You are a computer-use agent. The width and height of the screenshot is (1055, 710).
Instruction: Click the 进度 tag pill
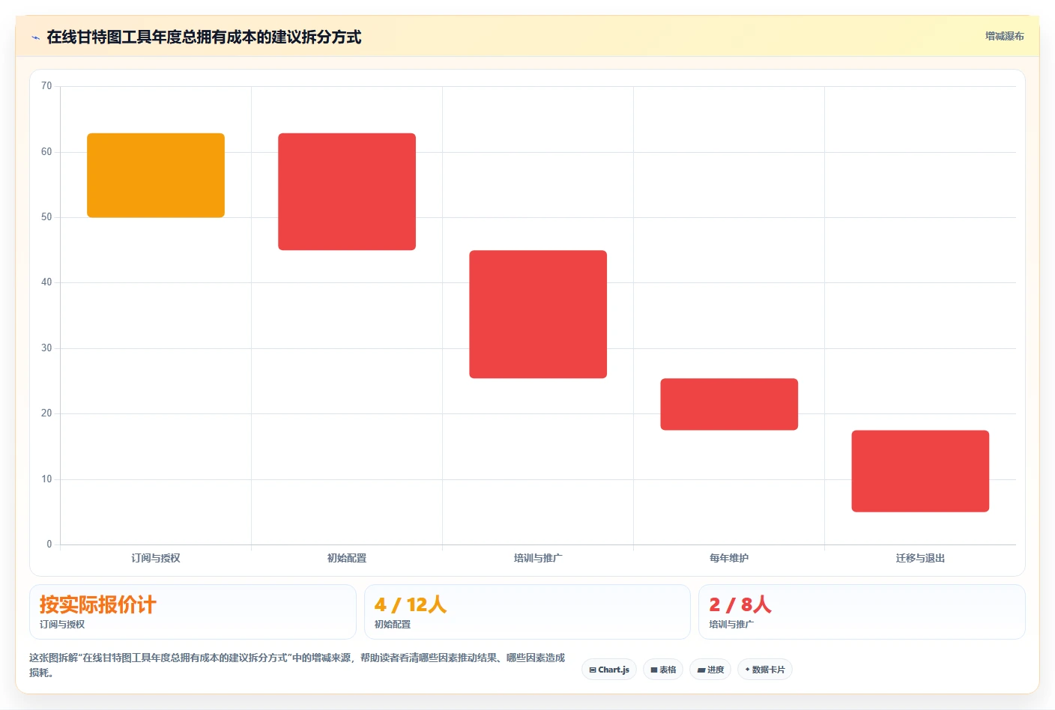tap(710, 670)
